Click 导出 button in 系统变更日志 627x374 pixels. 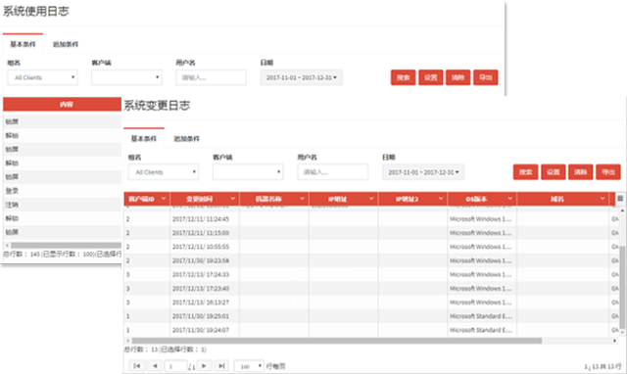coord(608,172)
